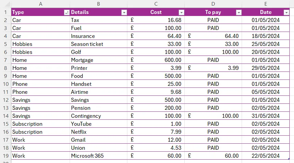
Task: Click the table resize handle at bottom corner
Action: (x=289, y=159)
